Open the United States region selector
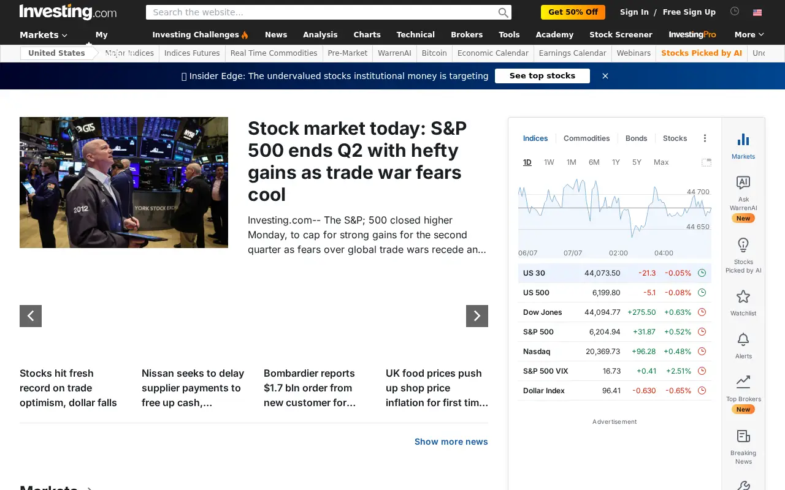The image size is (785, 490). click(x=56, y=53)
